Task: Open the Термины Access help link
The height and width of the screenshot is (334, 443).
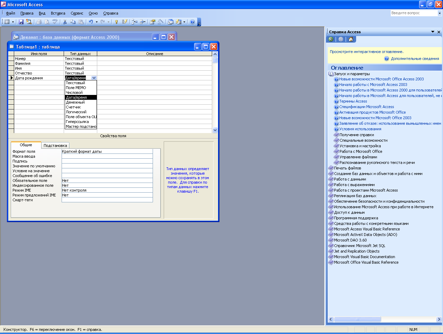Action: coord(353,101)
